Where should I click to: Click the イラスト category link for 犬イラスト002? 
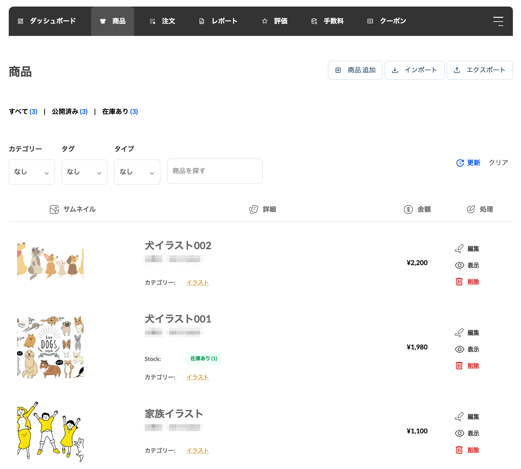pos(197,283)
